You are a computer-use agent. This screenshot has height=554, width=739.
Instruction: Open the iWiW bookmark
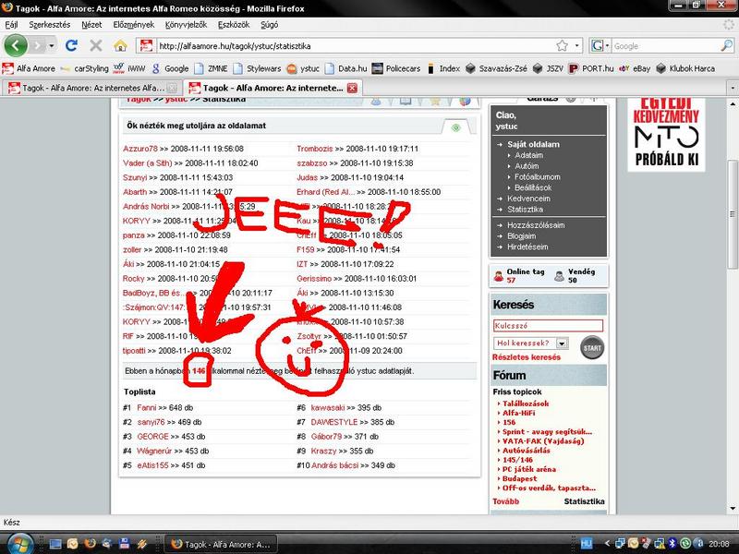(130, 68)
